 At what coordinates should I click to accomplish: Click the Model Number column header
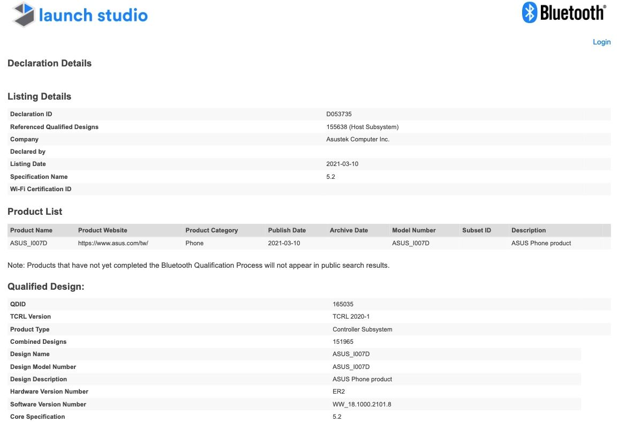[x=414, y=230]
